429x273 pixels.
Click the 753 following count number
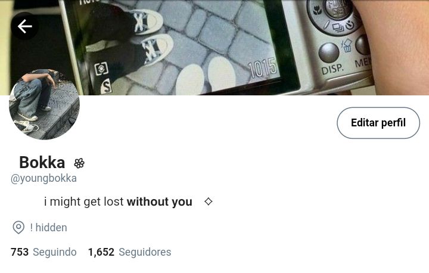click(20, 252)
